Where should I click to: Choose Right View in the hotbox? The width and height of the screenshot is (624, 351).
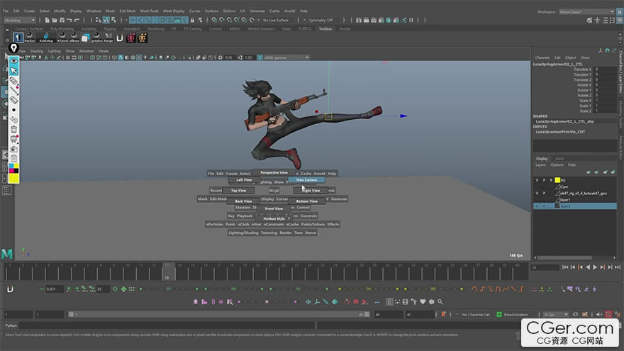pyautogui.click(x=311, y=191)
